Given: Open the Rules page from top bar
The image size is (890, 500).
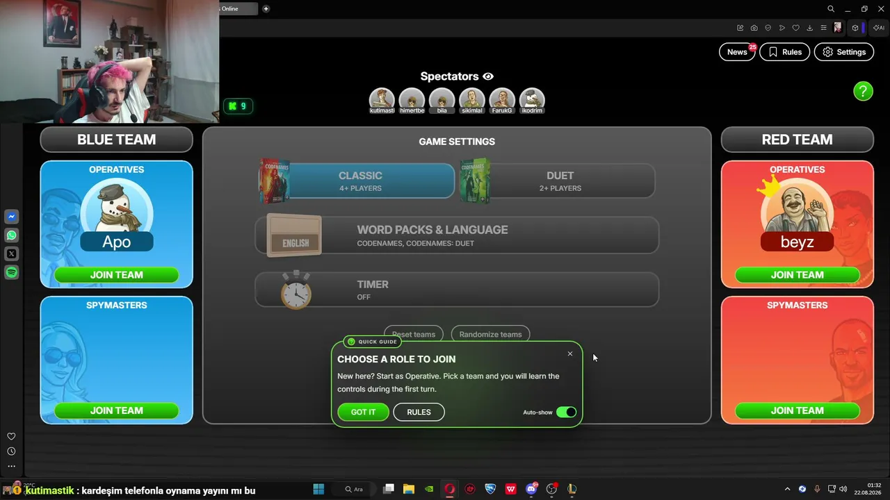Looking at the screenshot, I should [785, 52].
